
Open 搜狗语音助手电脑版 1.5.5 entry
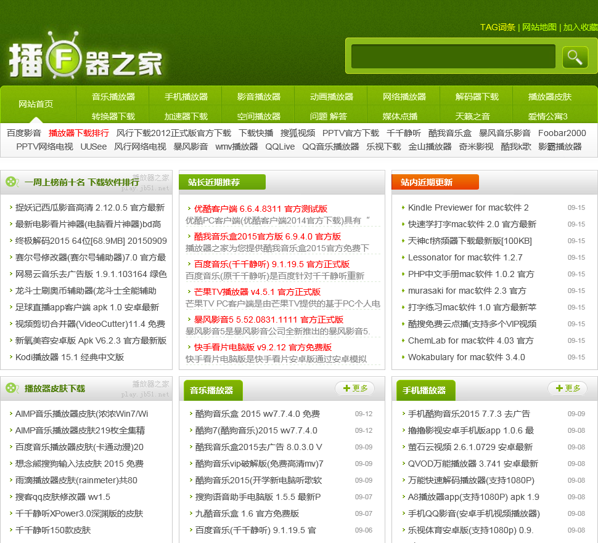pos(258,497)
